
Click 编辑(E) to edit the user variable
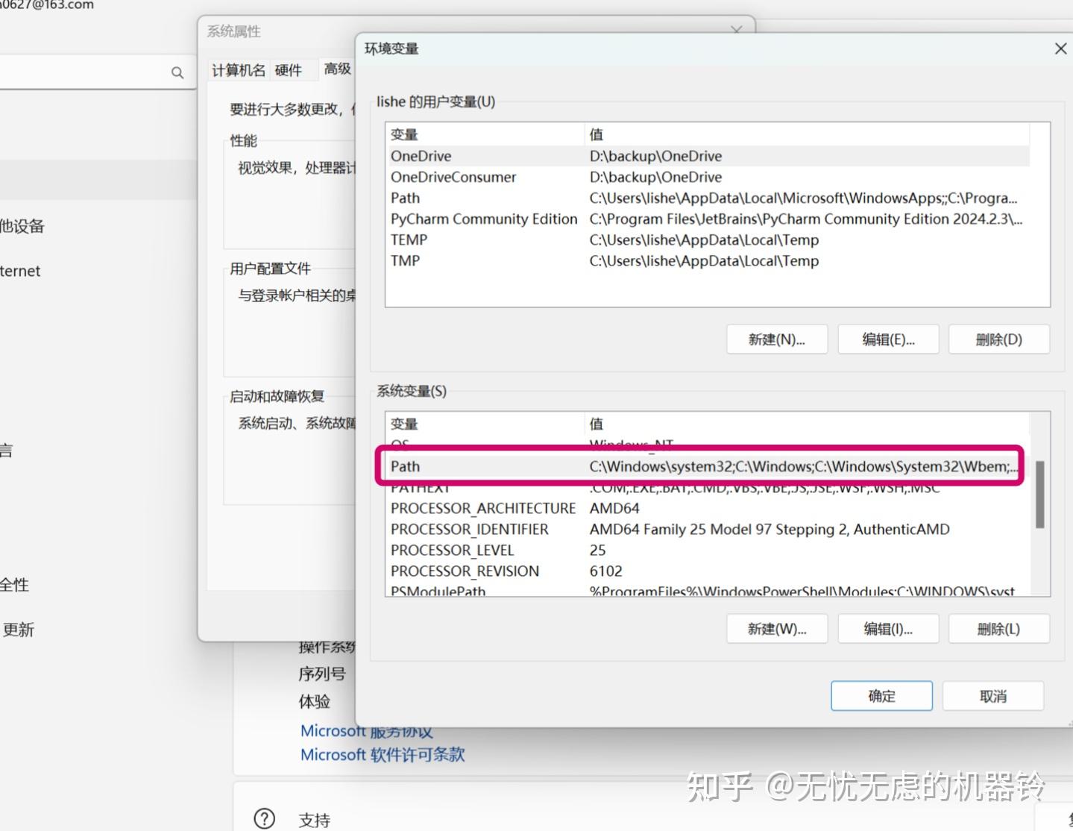[887, 339]
